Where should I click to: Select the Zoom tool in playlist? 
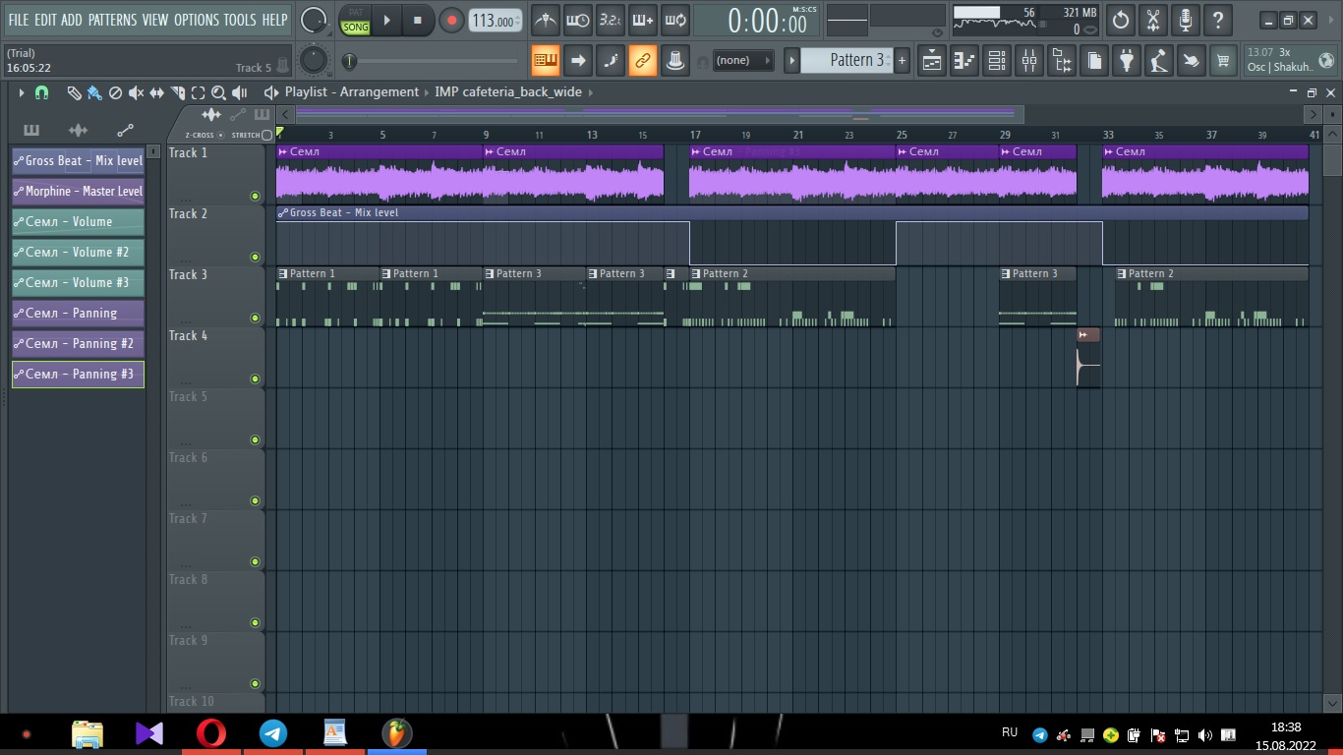tap(218, 92)
